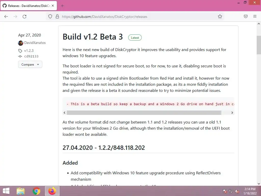
Task: Open tracking protection shield icon
Action: click(50, 16)
